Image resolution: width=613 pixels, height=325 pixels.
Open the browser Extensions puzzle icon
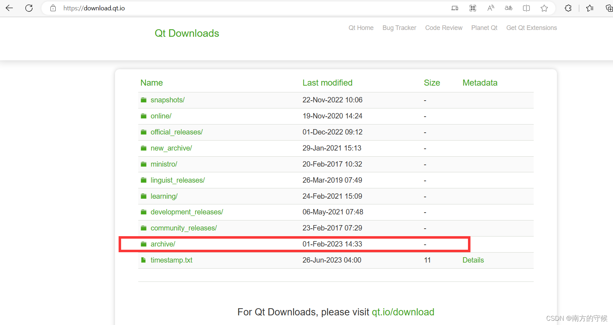point(568,8)
